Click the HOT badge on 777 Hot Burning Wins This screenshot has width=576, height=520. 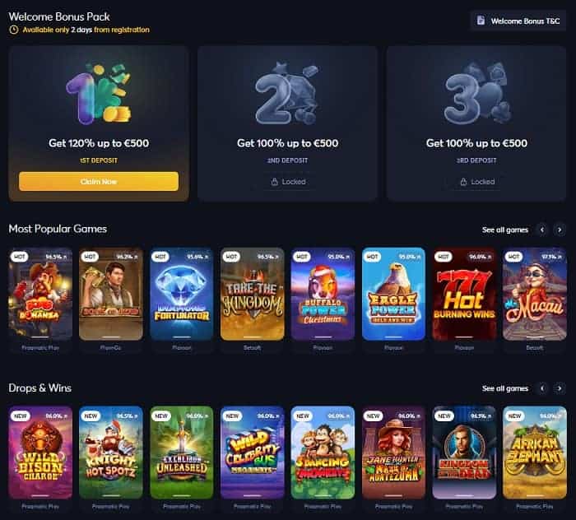(x=443, y=257)
